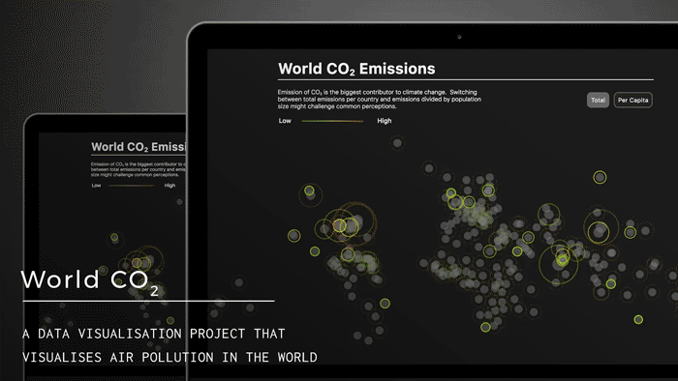Select the green bubble at Africa's southern tip
Screen dimensions: 678x381
[485, 327]
